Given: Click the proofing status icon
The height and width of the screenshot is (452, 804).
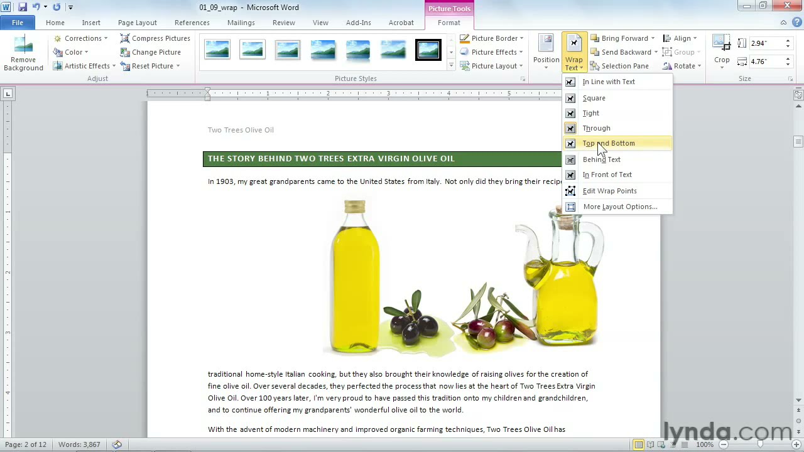Looking at the screenshot, I should 117,444.
